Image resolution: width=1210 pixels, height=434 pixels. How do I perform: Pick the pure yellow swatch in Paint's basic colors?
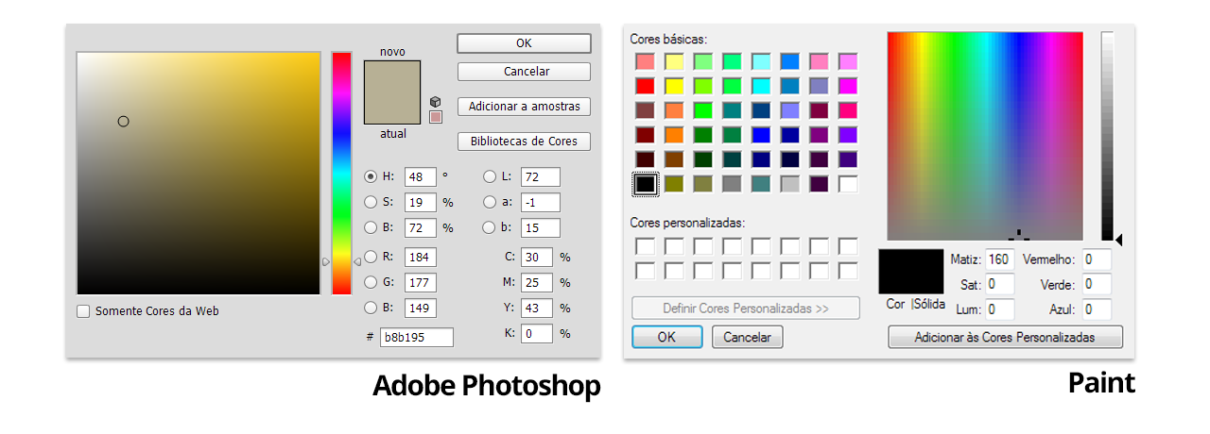(674, 86)
